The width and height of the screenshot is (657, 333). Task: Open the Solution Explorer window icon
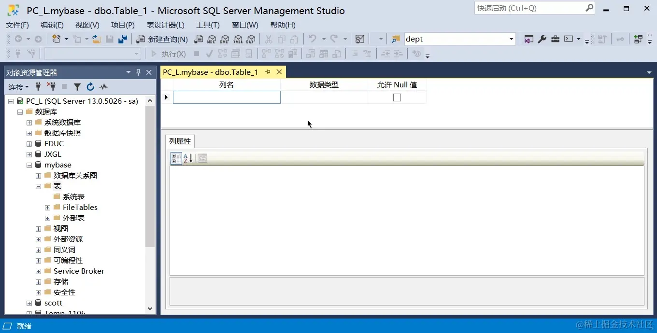(528, 39)
